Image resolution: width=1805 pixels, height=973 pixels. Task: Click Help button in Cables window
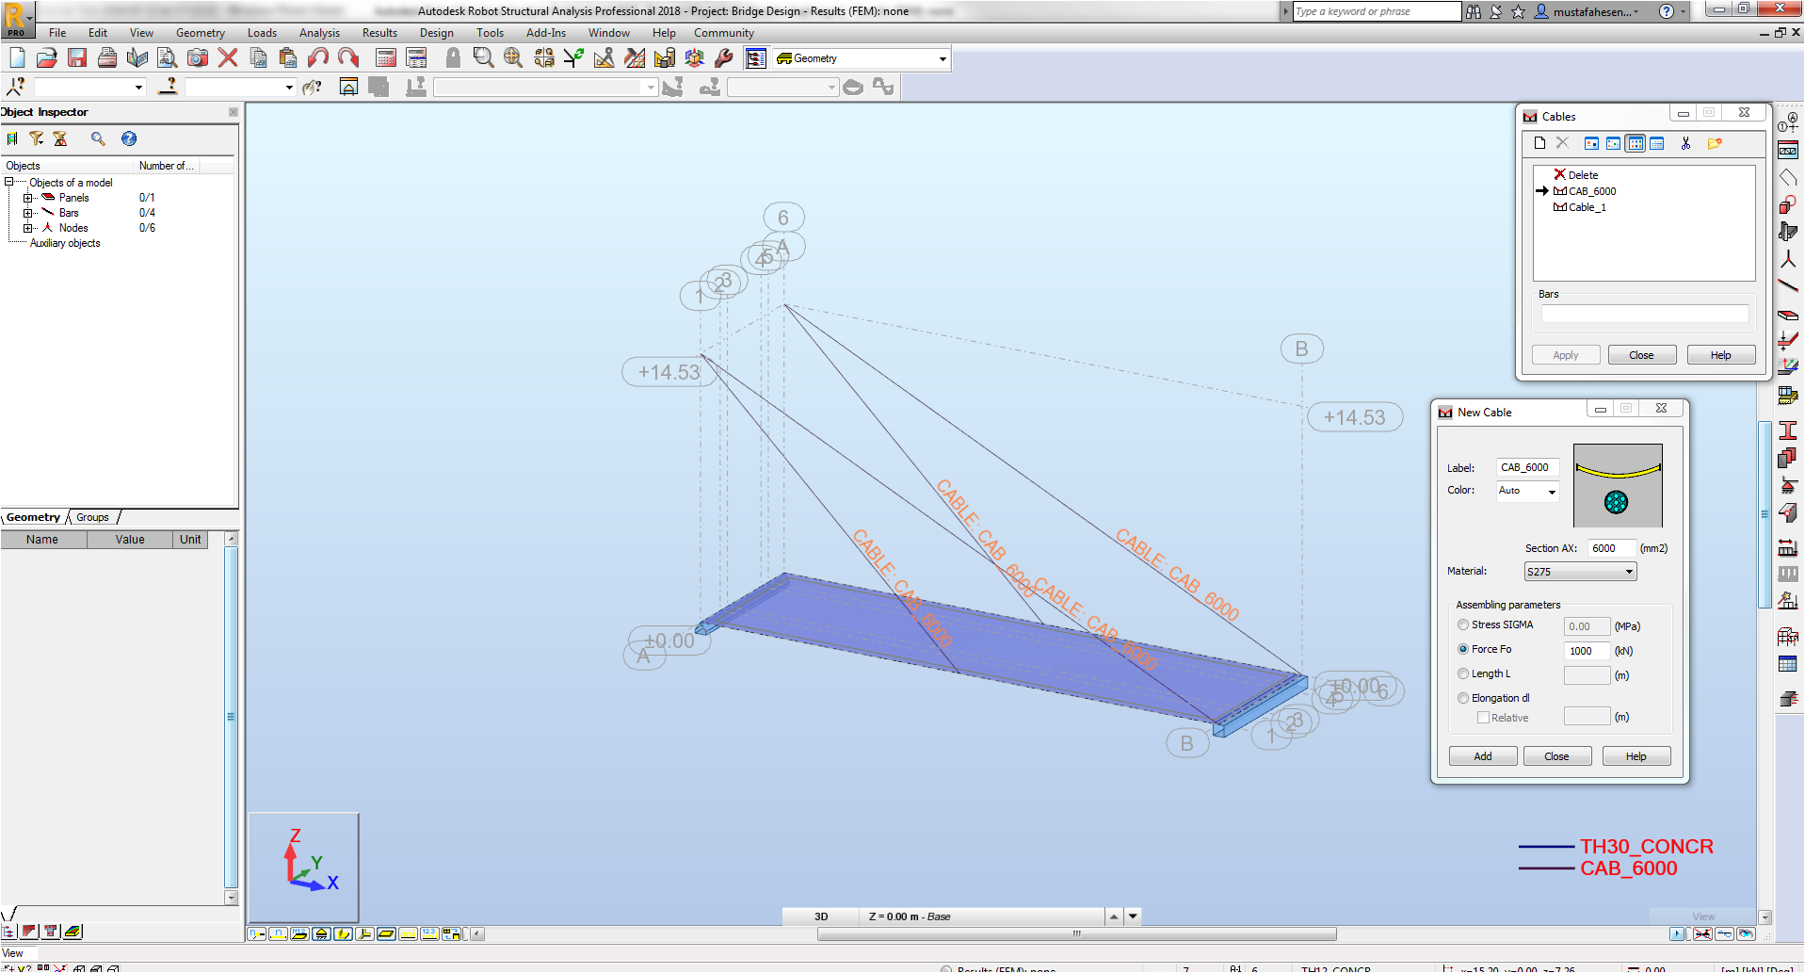click(x=1721, y=355)
